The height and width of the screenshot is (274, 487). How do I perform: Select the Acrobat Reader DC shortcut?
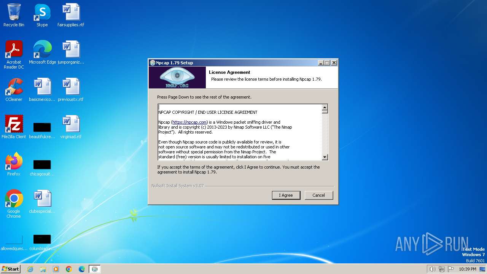coord(14,55)
